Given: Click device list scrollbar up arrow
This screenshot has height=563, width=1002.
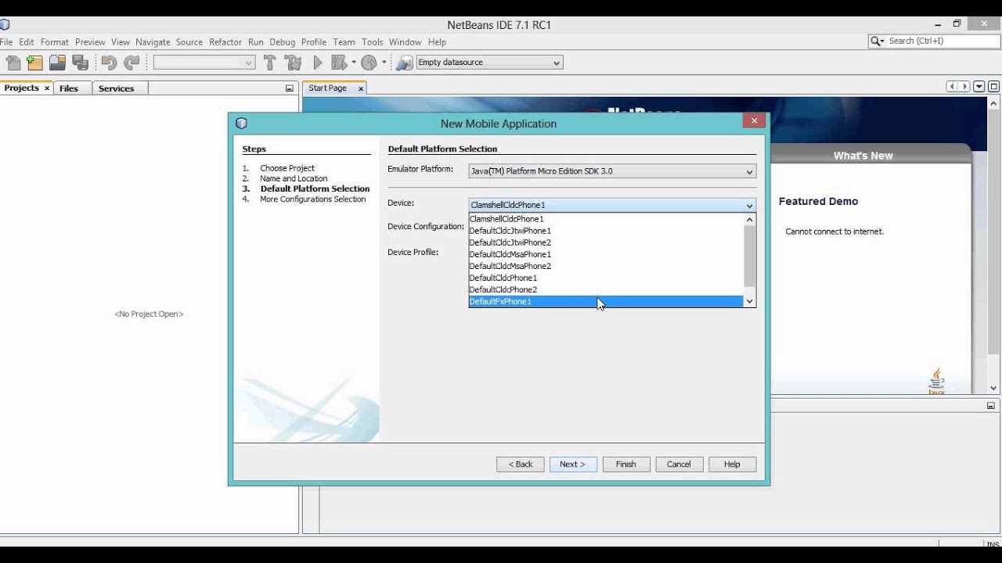Looking at the screenshot, I should point(749,220).
